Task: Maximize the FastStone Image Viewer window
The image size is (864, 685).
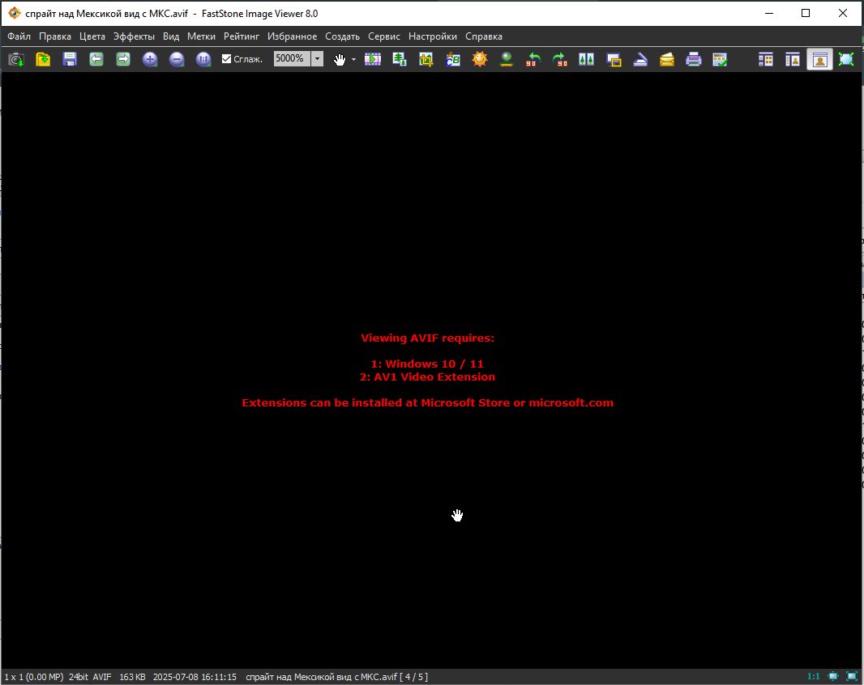Action: 806,13
